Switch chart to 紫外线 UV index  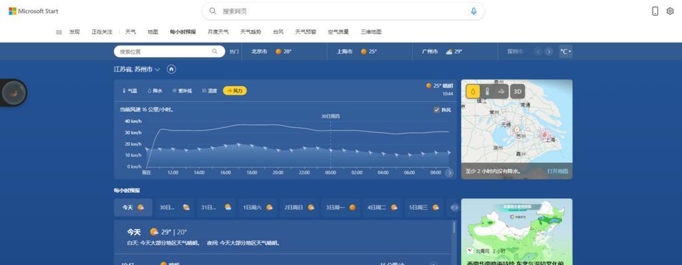pyautogui.click(x=182, y=91)
